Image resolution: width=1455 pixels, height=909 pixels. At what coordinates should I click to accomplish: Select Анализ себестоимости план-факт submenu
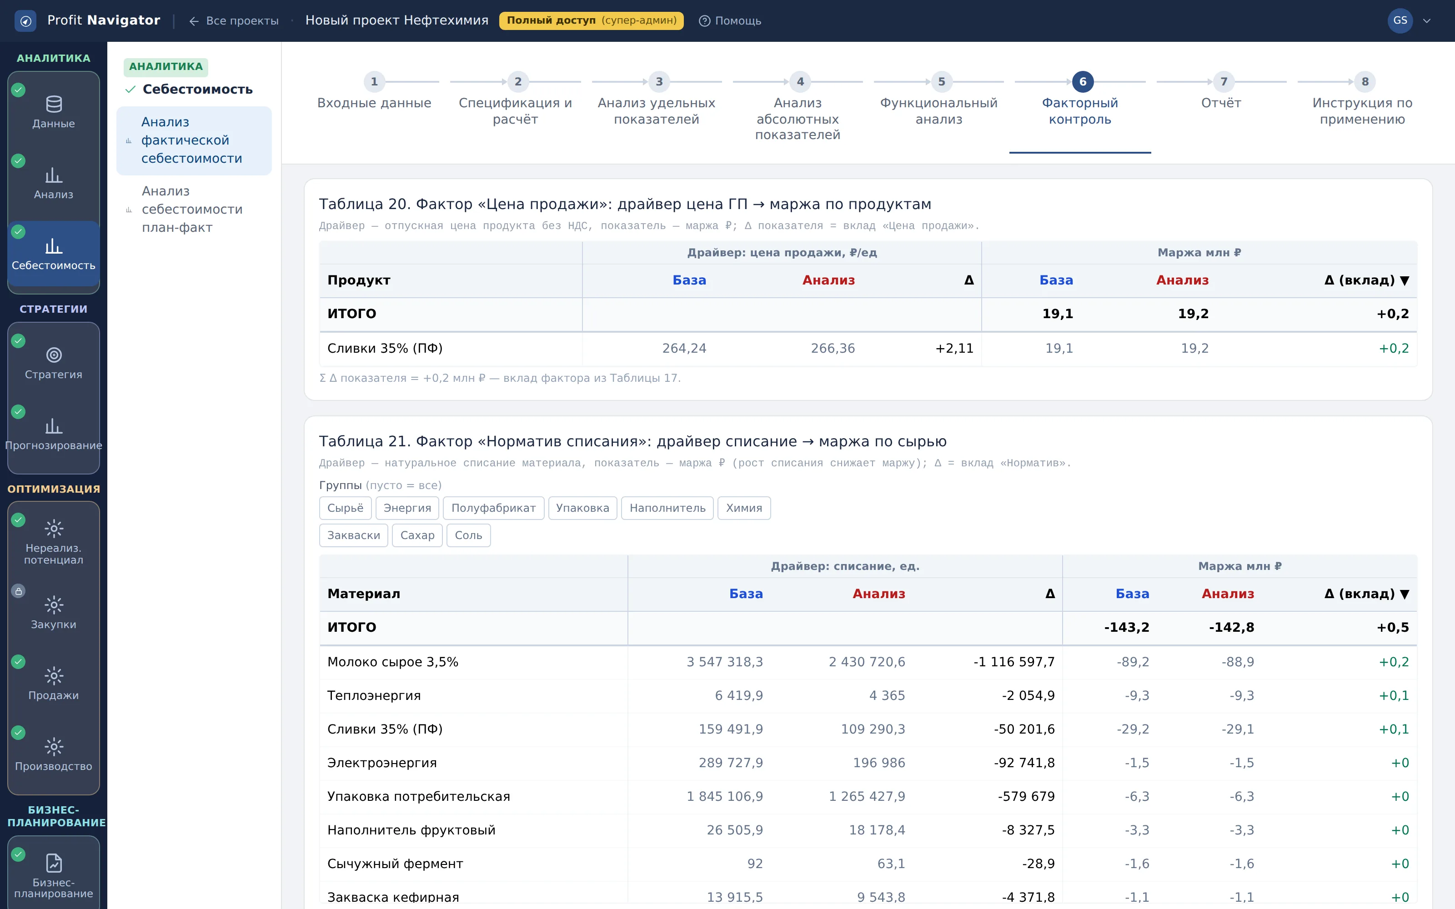(x=194, y=209)
